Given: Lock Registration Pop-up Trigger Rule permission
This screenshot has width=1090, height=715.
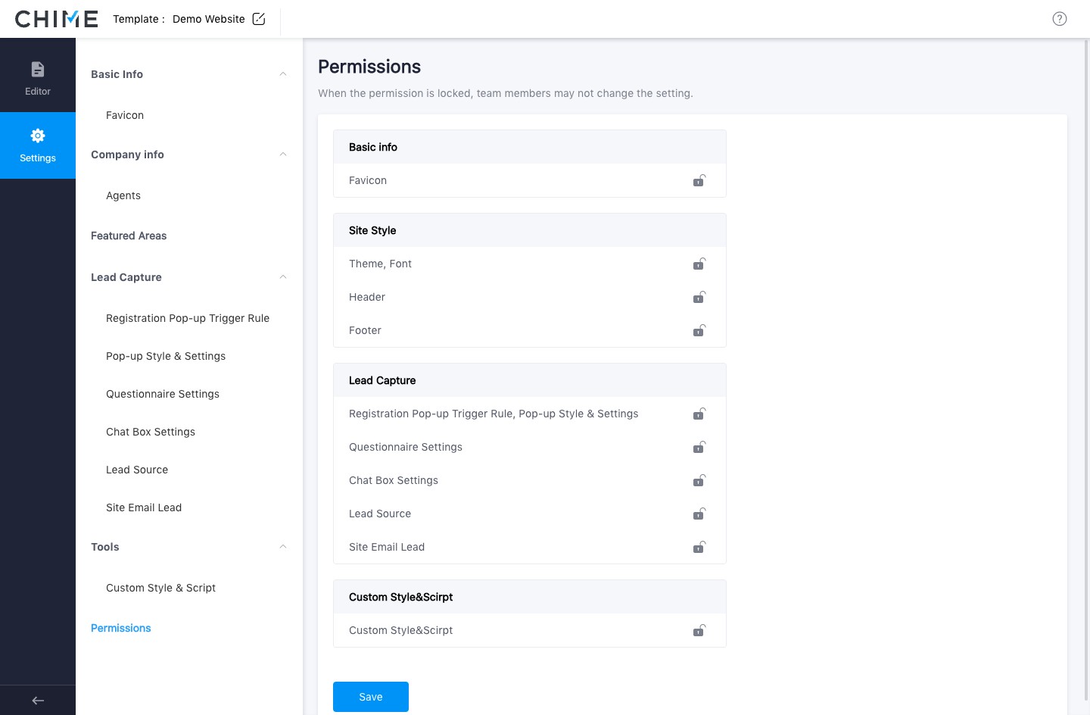Looking at the screenshot, I should click(x=699, y=414).
